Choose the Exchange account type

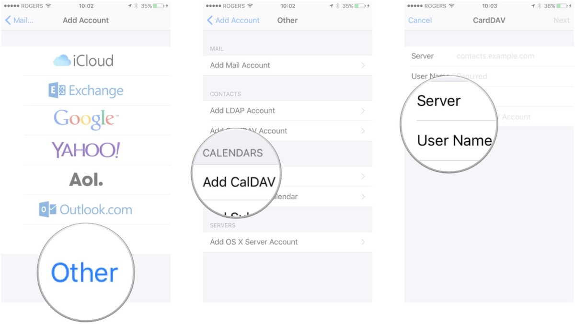click(x=85, y=90)
